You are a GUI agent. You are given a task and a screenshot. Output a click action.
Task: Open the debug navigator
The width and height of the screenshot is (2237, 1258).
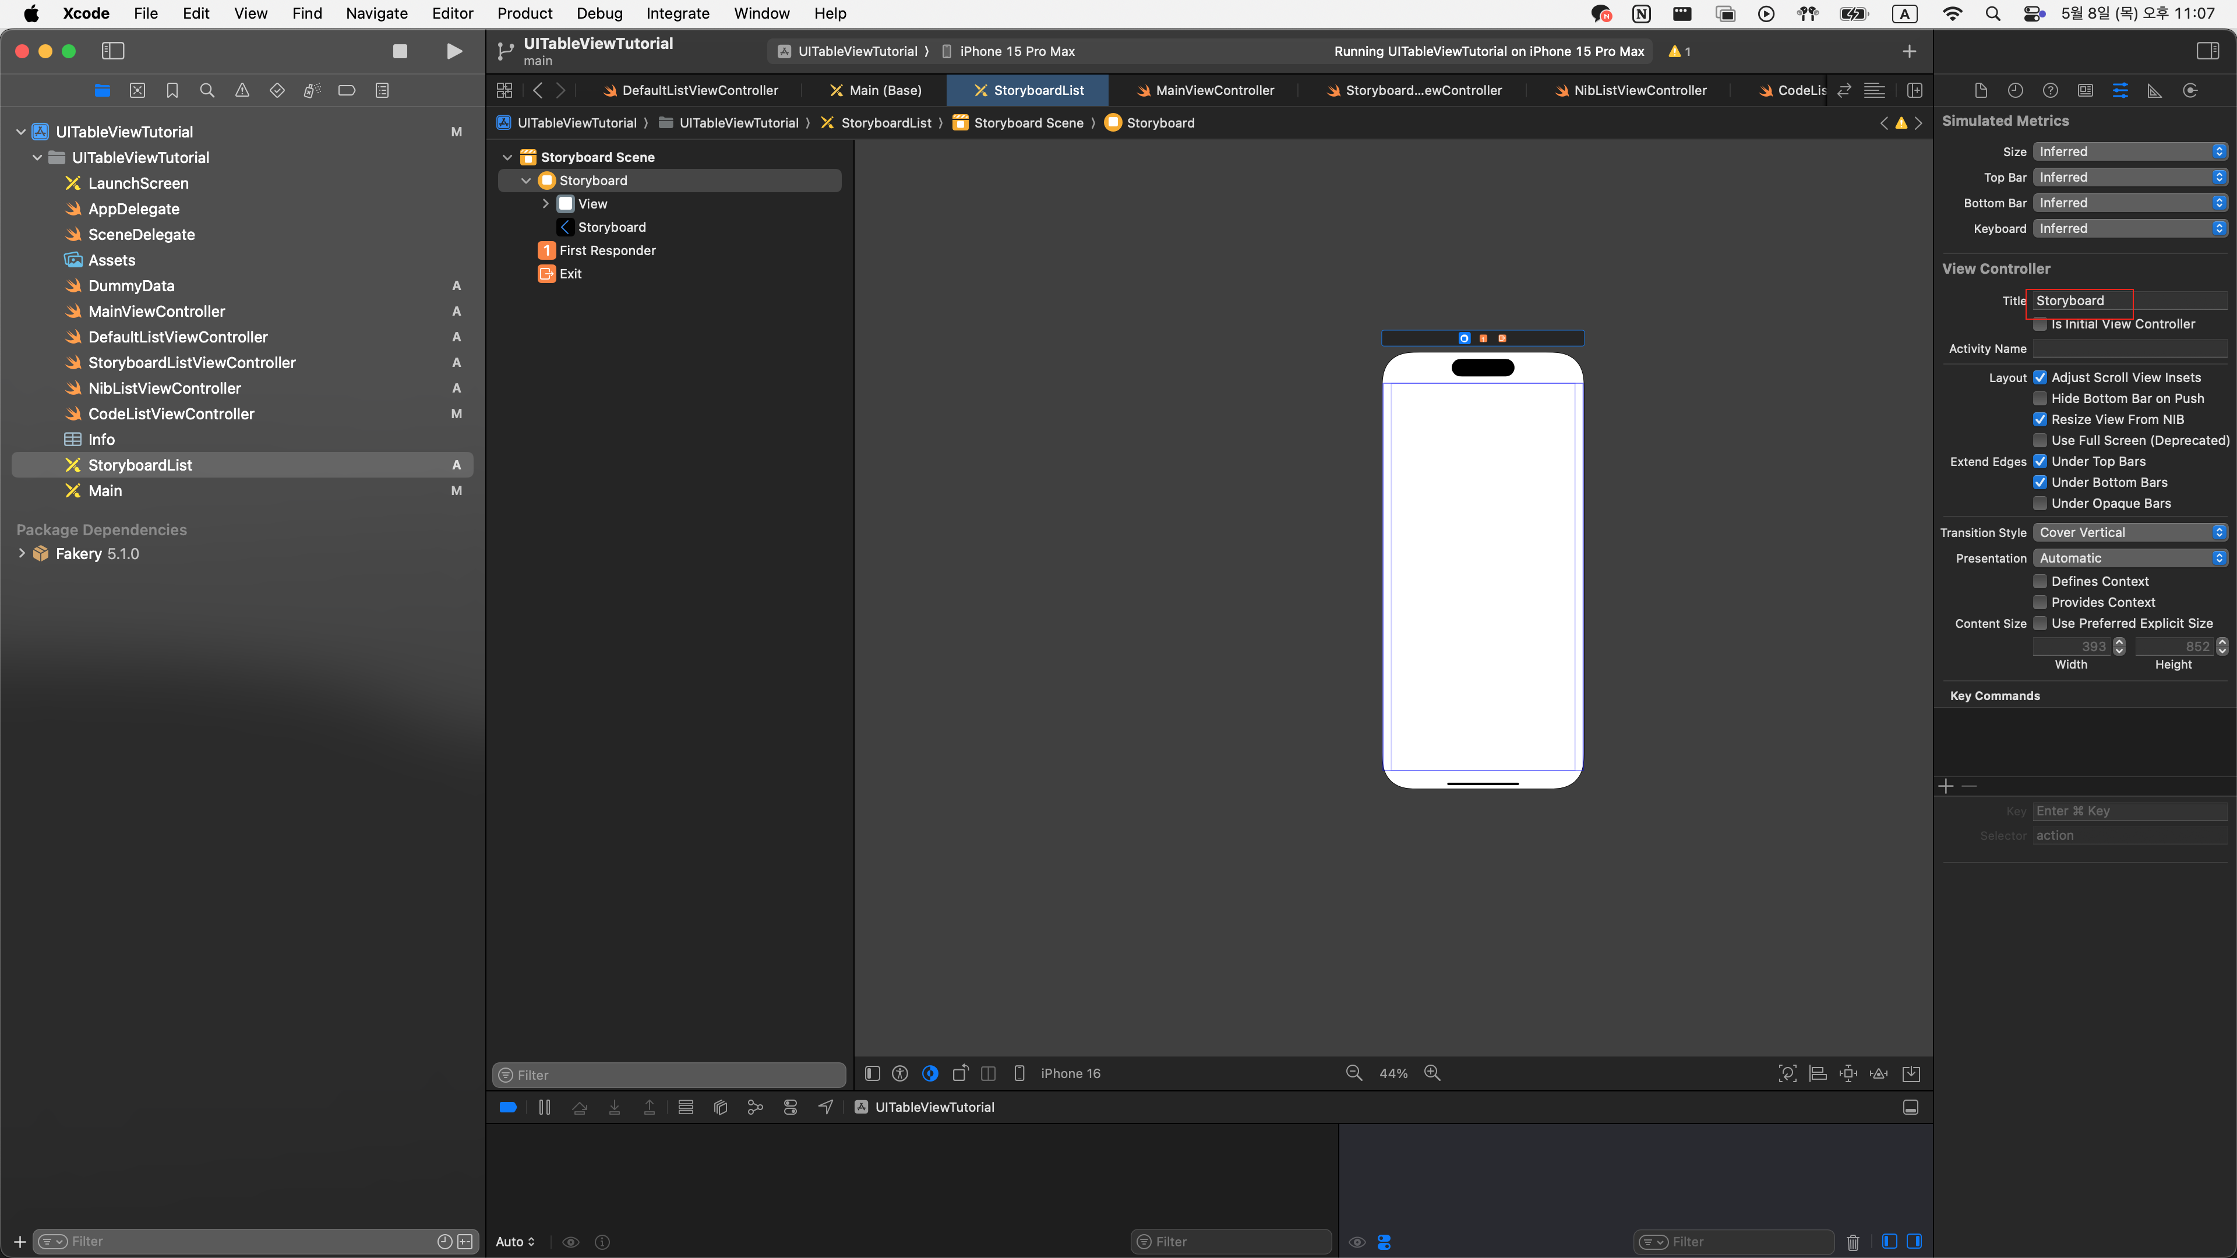pos(312,90)
